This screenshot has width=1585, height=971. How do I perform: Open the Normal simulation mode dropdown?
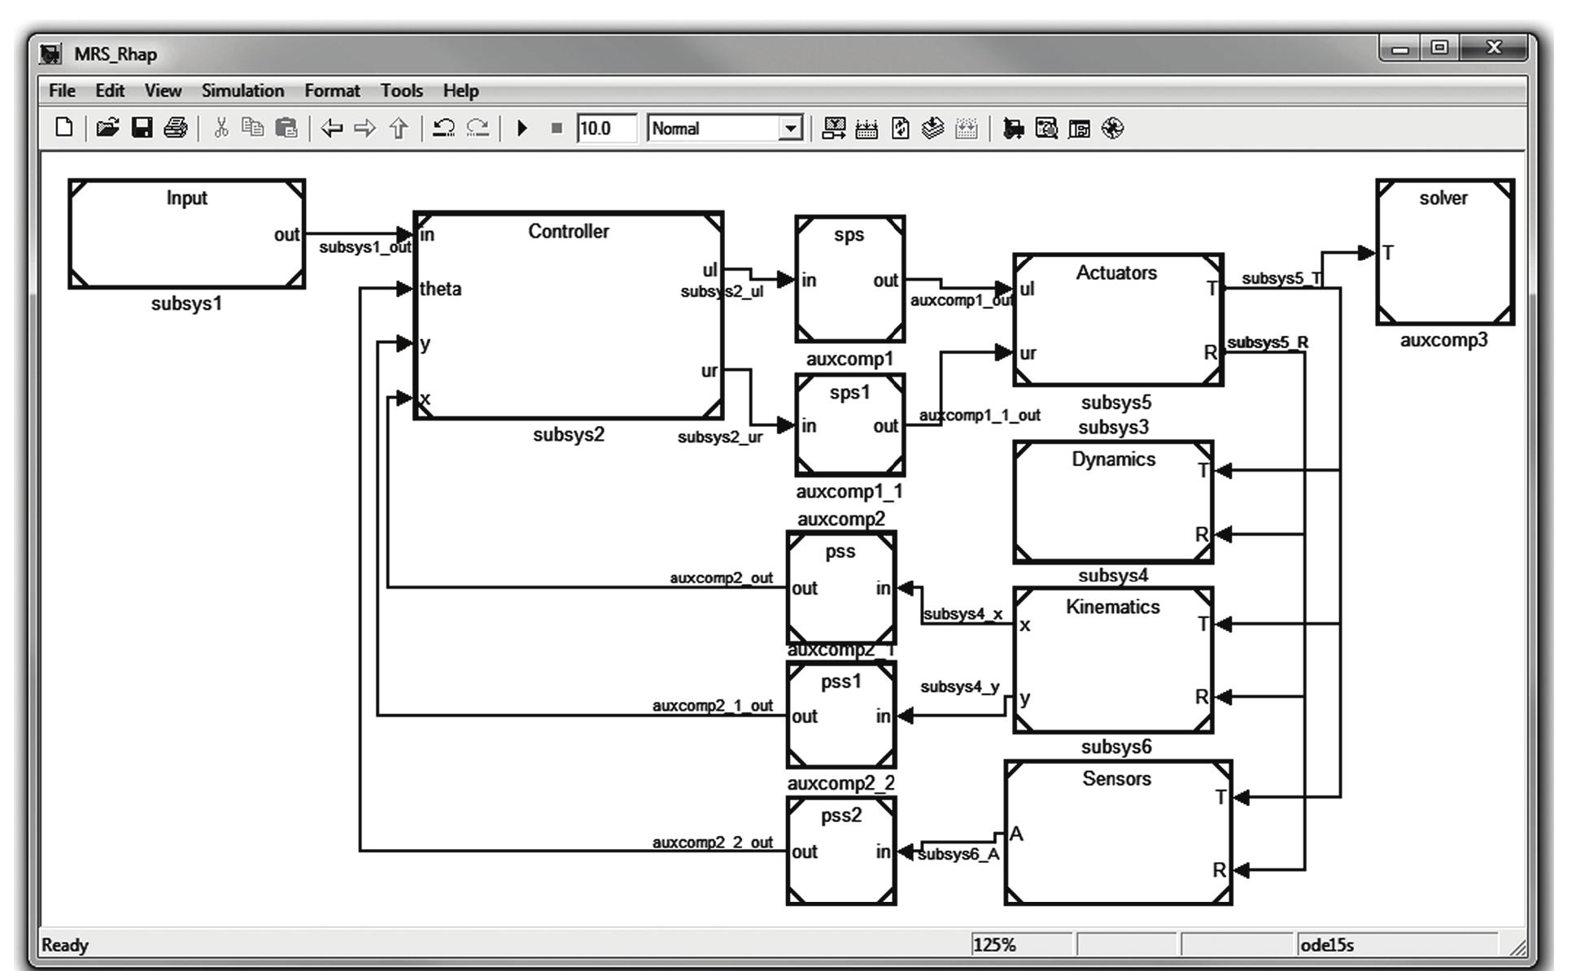pos(725,128)
